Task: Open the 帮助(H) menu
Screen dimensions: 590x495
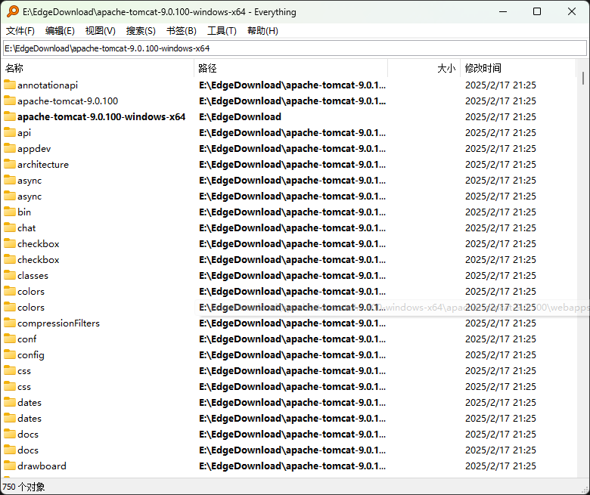Action: click(262, 31)
